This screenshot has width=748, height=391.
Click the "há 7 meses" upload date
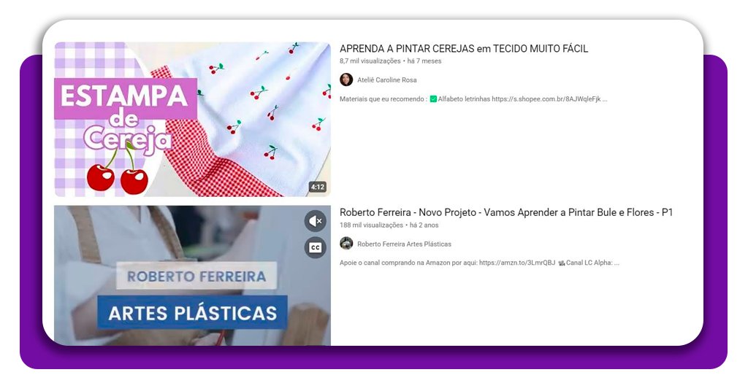[424, 61]
